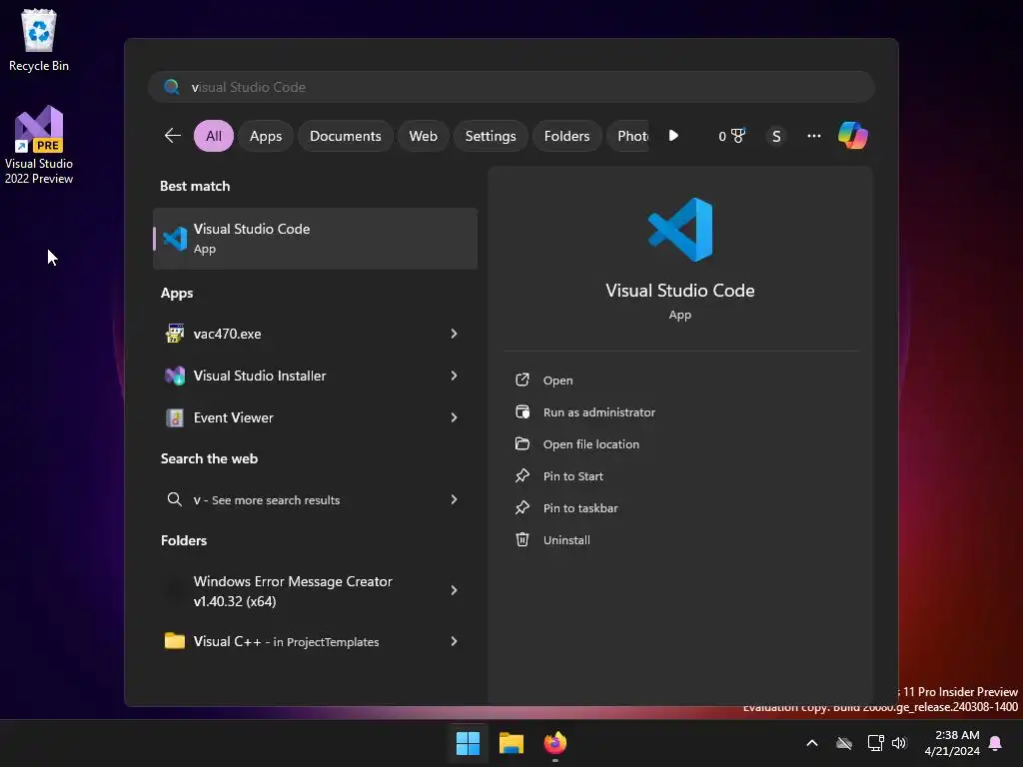Switch to the Settings filter tab
This screenshot has width=1023, height=767.
(491, 136)
